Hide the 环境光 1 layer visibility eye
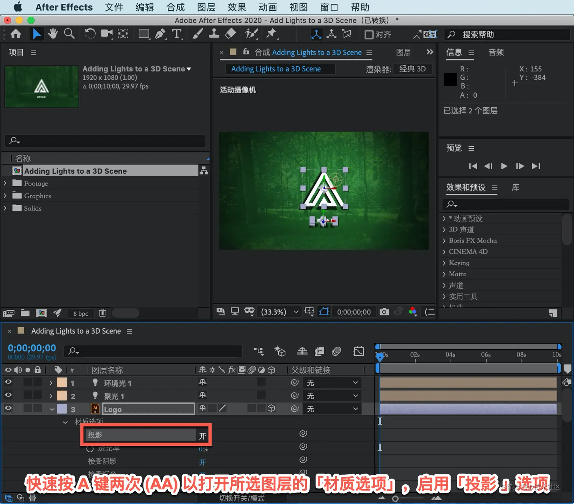Viewport: 574px width, 504px height. tap(8, 382)
